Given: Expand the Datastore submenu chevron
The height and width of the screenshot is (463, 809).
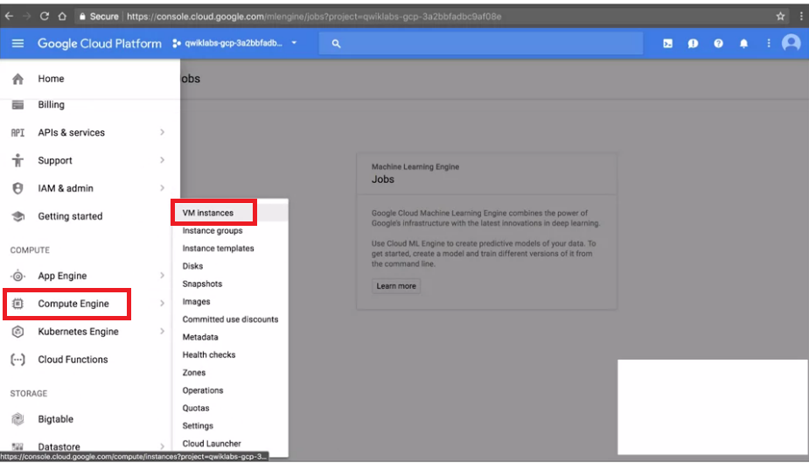Looking at the screenshot, I should tap(162, 447).
